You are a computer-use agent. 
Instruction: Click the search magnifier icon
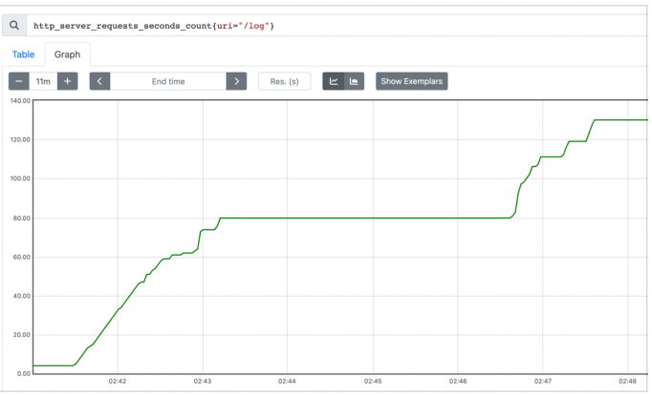pos(14,26)
